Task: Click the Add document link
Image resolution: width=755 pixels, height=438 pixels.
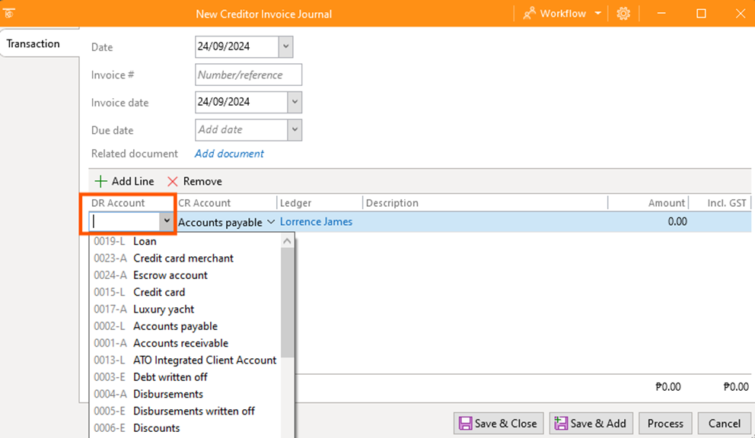Action: tap(229, 154)
